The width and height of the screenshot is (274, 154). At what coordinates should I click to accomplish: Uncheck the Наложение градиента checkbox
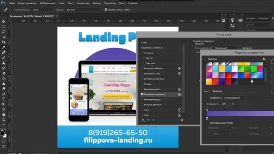click(142, 94)
